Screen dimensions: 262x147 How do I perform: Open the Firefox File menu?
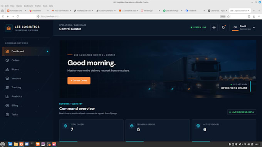2,6
